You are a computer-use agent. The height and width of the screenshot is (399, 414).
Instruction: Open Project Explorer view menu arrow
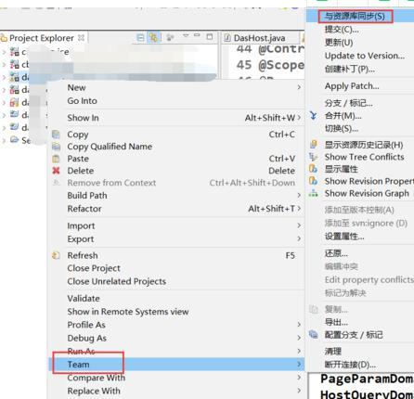[186, 35]
